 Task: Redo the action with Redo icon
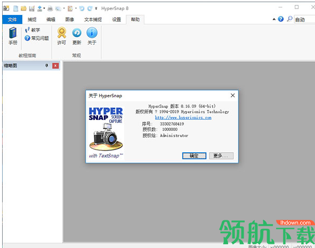(90, 9)
